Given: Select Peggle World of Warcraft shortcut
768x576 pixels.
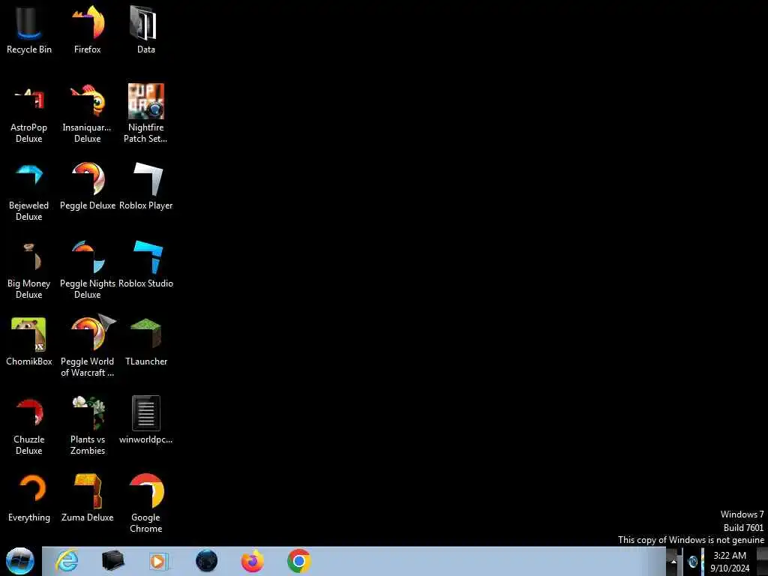Looking at the screenshot, I should pyautogui.click(x=88, y=346).
